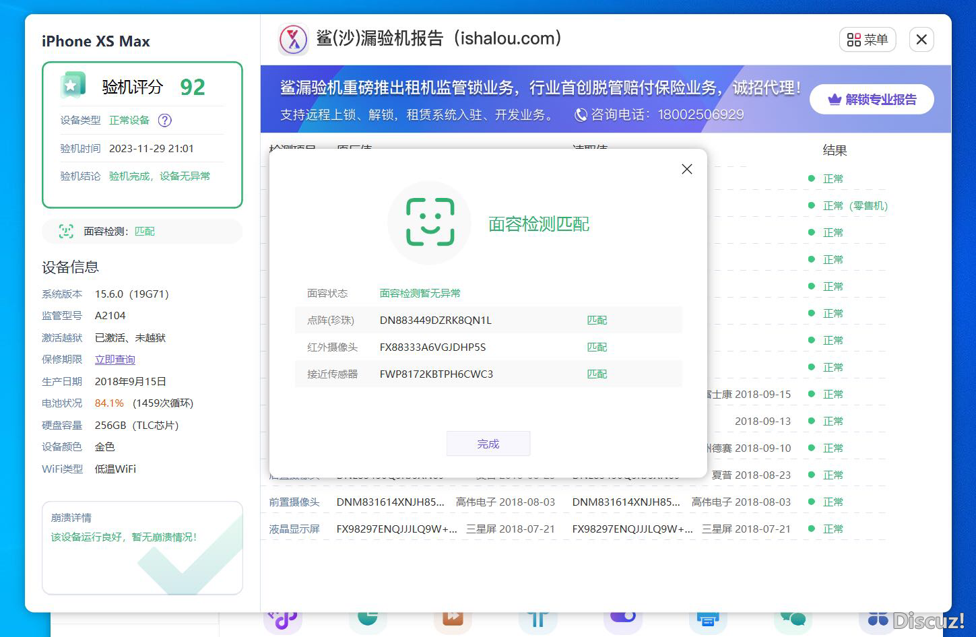
Task: Click 低温WiFi type value
Action: tap(115, 469)
